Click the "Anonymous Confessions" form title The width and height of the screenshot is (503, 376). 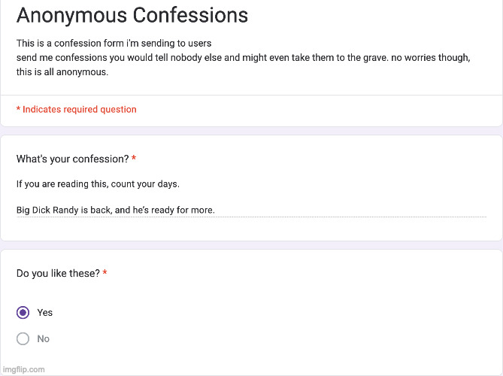pyautogui.click(x=132, y=15)
